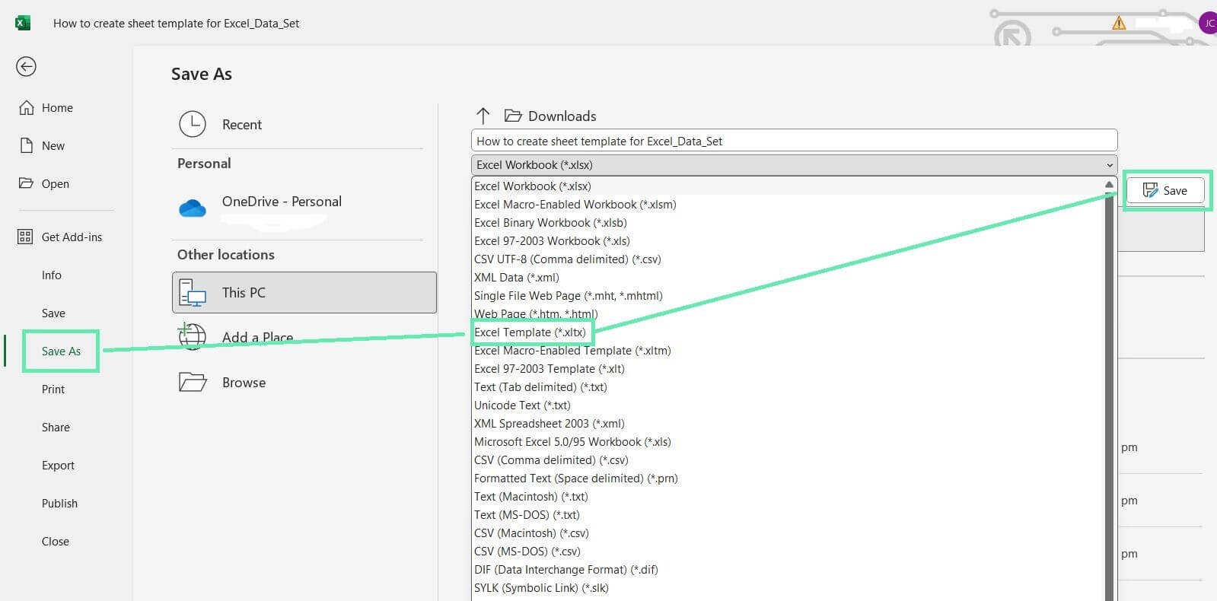Choose CSV (MS-DOS) (*.csv) format
This screenshot has height=601, width=1217.
(527, 552)
